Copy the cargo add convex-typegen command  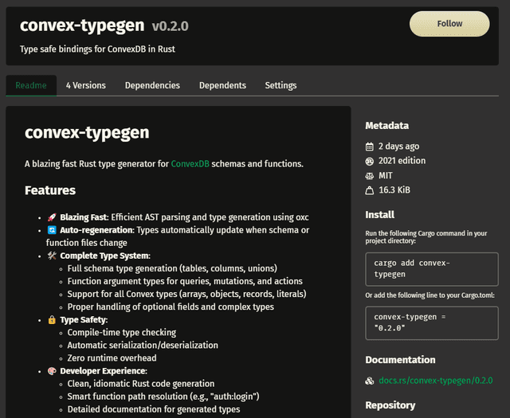[432, 269]
